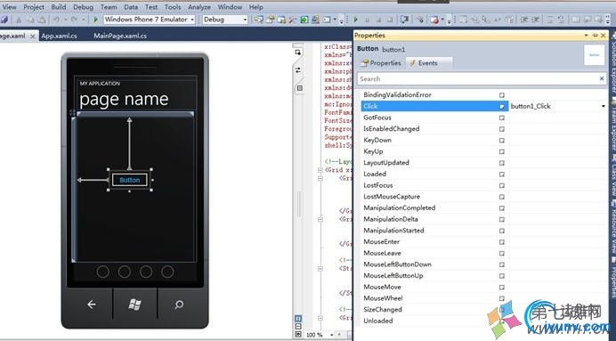This screenshot has height=341, width=616.
Task: Expand the button1_Click handler dropdown
Action: pos(603,106)
